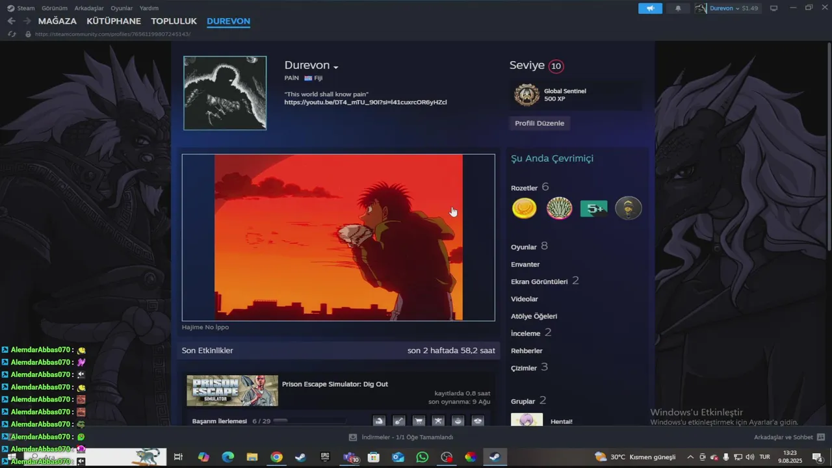832x468 pixels.
Task: Go back with the left arrow
Action: (11, 21)
